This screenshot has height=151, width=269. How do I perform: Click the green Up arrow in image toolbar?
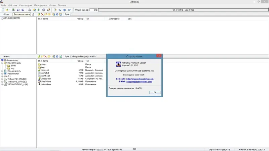click(x=39, y=14)
